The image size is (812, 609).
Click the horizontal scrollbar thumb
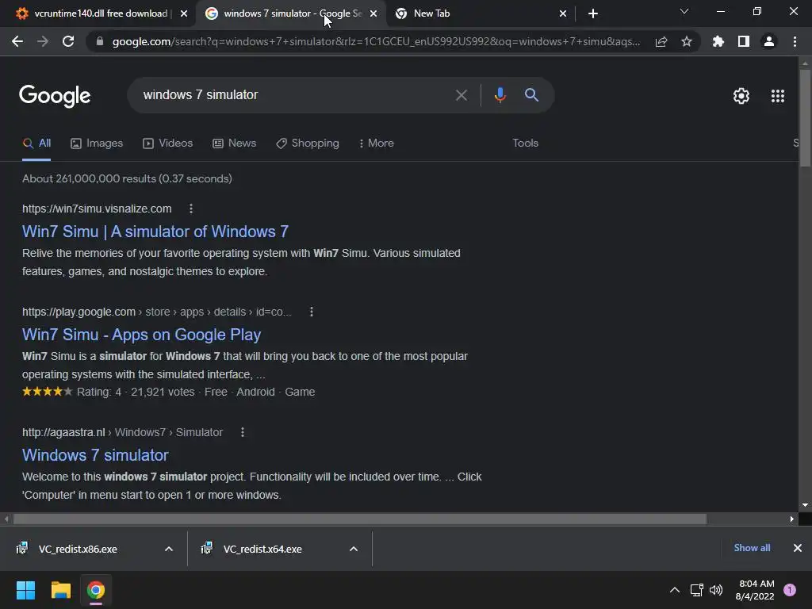click(x=360, y=519)
